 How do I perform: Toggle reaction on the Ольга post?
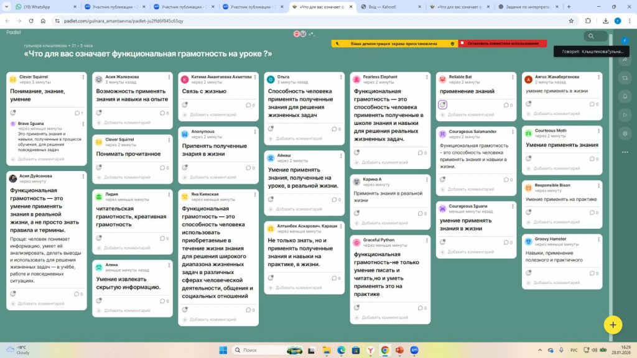(x=271, y=129)
